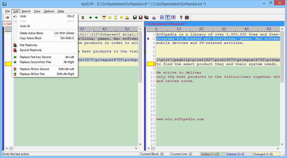Viewport: 287px width, 158px height.
Task: Select highlighted line number 8 in right pane
Action: [x=151, y=64]
